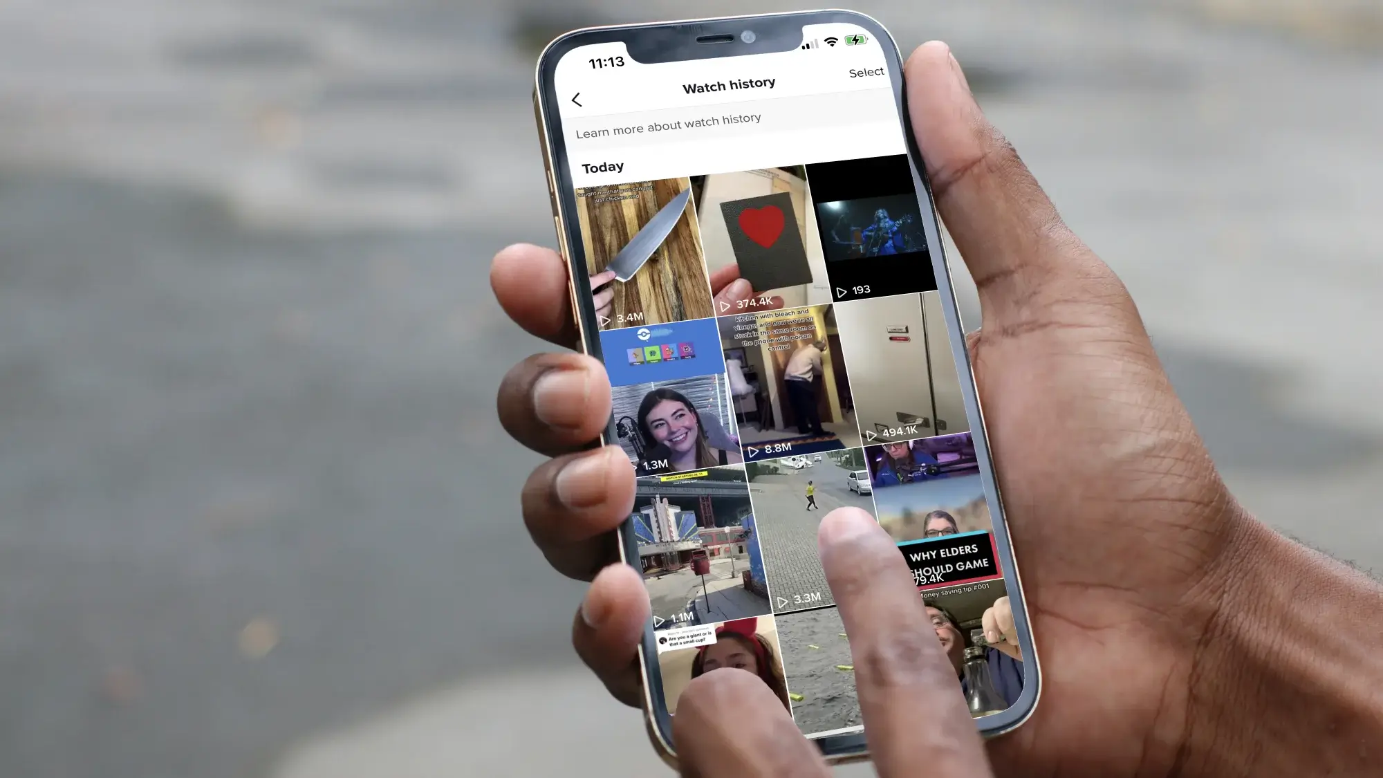Tap the play icon on 3.4M video
The width and height of the screenshot is (1383, 778).
604,318
